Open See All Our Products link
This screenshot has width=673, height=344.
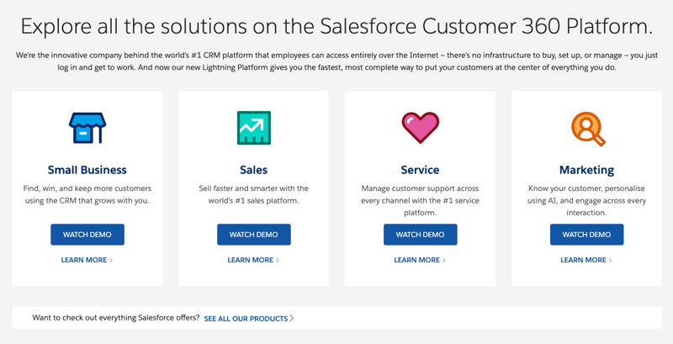246,319
